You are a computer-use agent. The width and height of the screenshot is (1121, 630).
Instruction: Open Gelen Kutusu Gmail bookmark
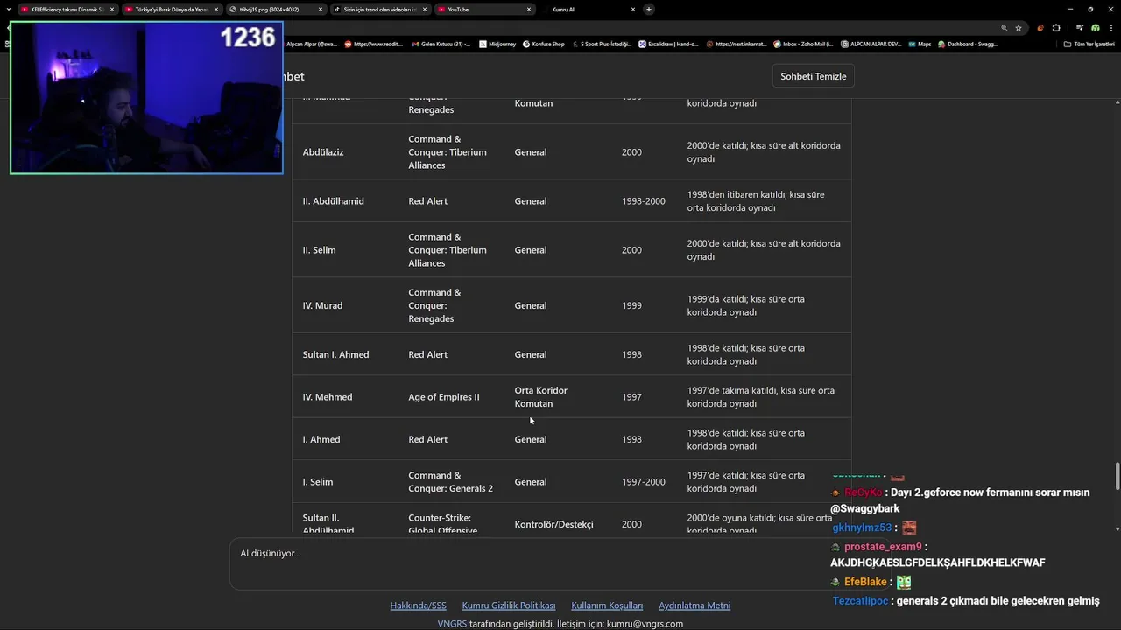pos(441,44)
